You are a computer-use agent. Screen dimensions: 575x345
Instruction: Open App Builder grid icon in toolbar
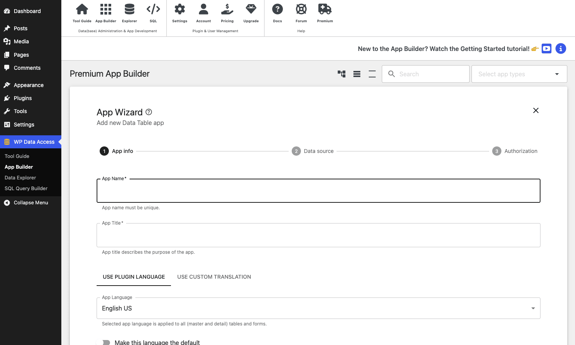pyautogui.click(x=106, y=9)
